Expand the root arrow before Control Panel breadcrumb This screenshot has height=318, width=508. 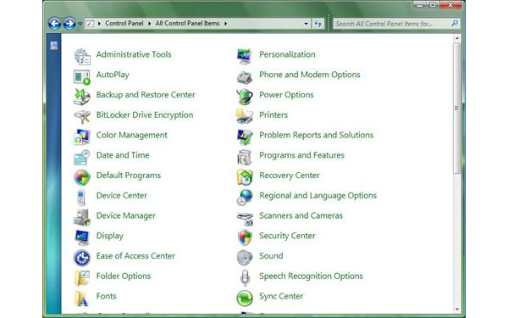coord(99,24)
